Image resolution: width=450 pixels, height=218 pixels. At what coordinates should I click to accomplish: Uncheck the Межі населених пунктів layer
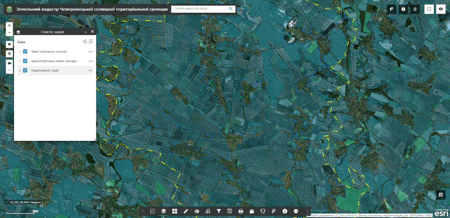pos(25,52)
